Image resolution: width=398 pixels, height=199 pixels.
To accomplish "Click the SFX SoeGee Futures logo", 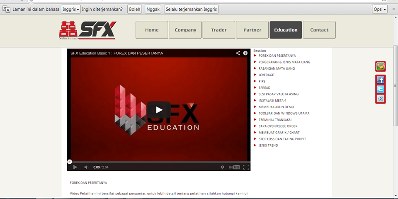I will click(87, 30).
